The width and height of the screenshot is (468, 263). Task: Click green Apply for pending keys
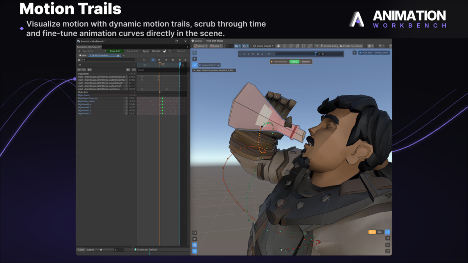pos(294,62)
